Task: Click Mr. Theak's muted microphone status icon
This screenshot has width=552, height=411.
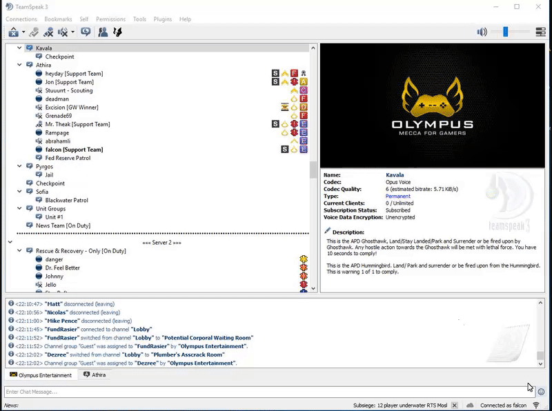Action: (x=39, y=124)
